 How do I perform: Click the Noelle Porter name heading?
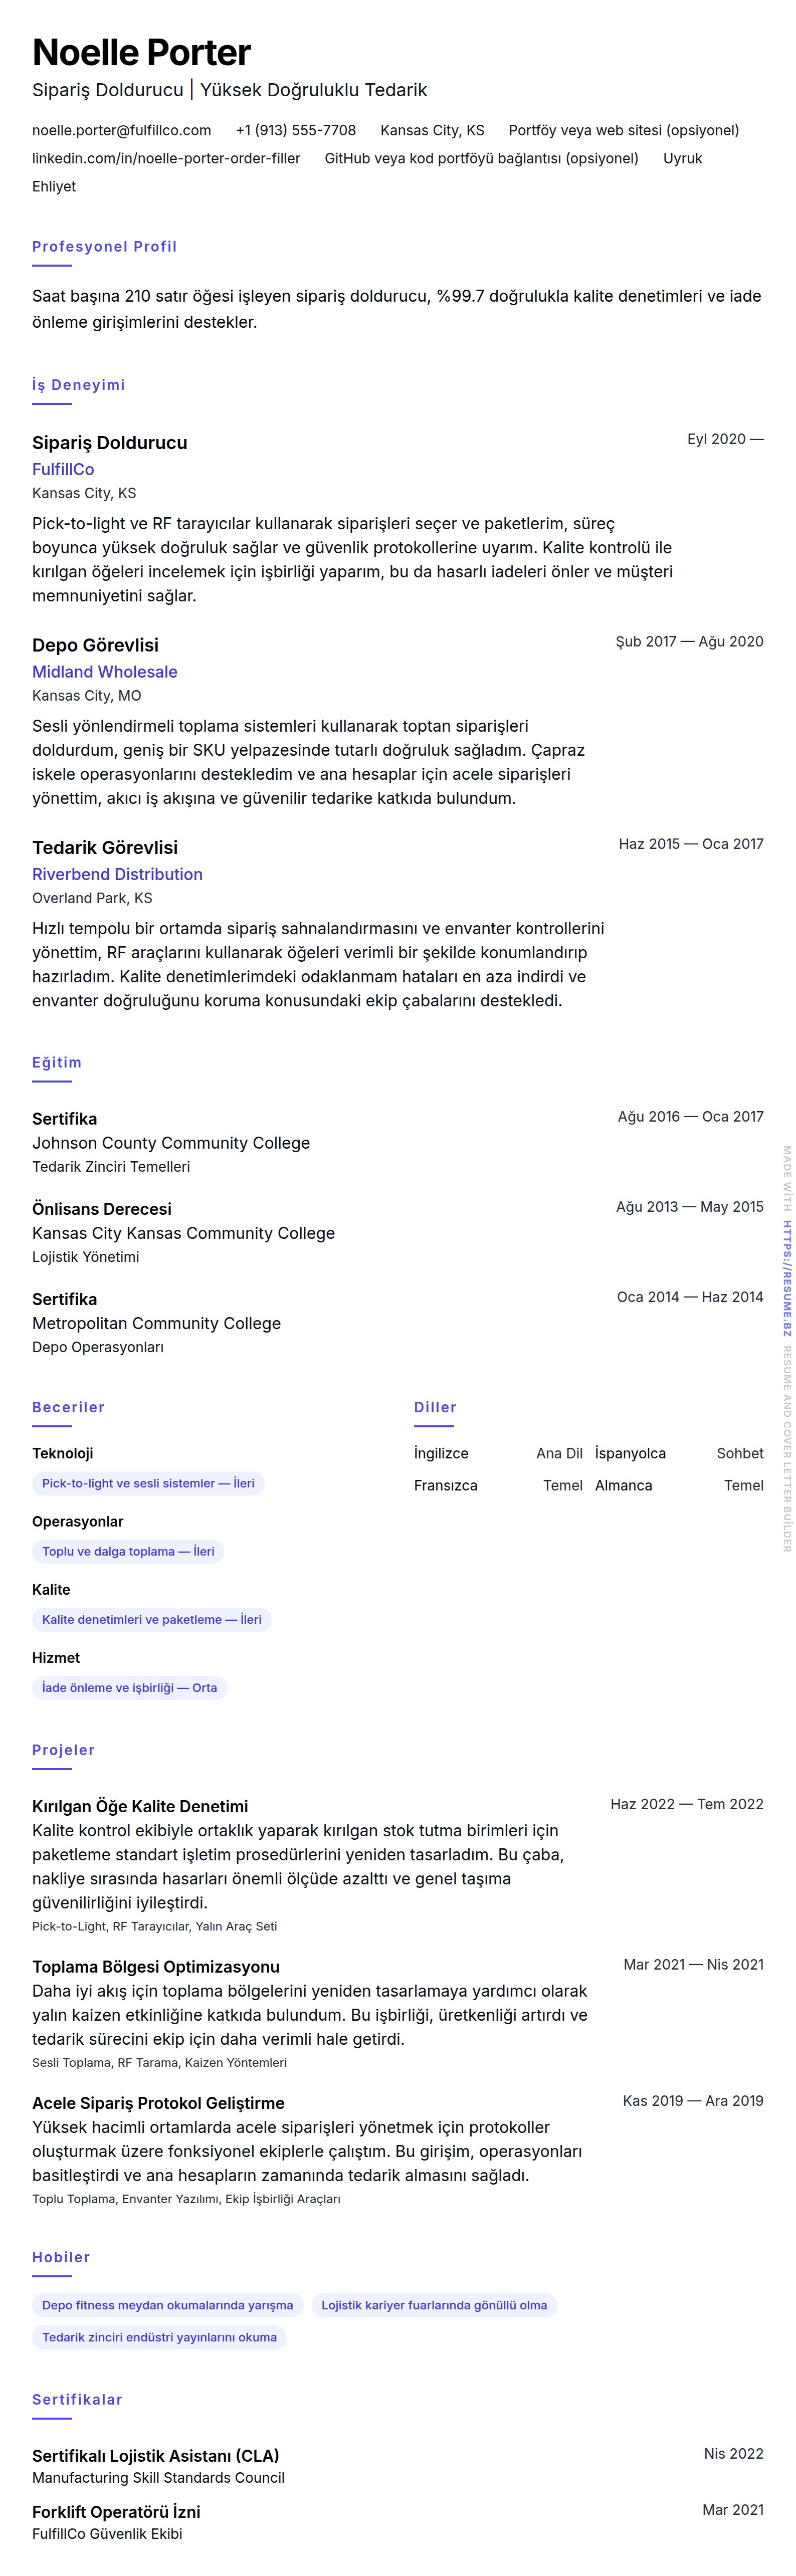[141, 52]
